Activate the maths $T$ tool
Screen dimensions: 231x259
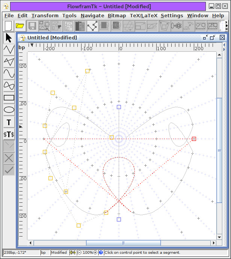(9, 134)
